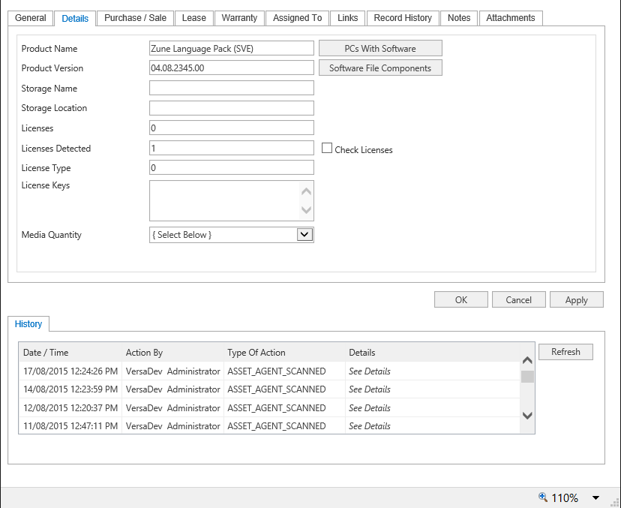621x508 pixels.
Task: Open the Warranty tab
Action: pyautogui.click(x=239, y=18)
